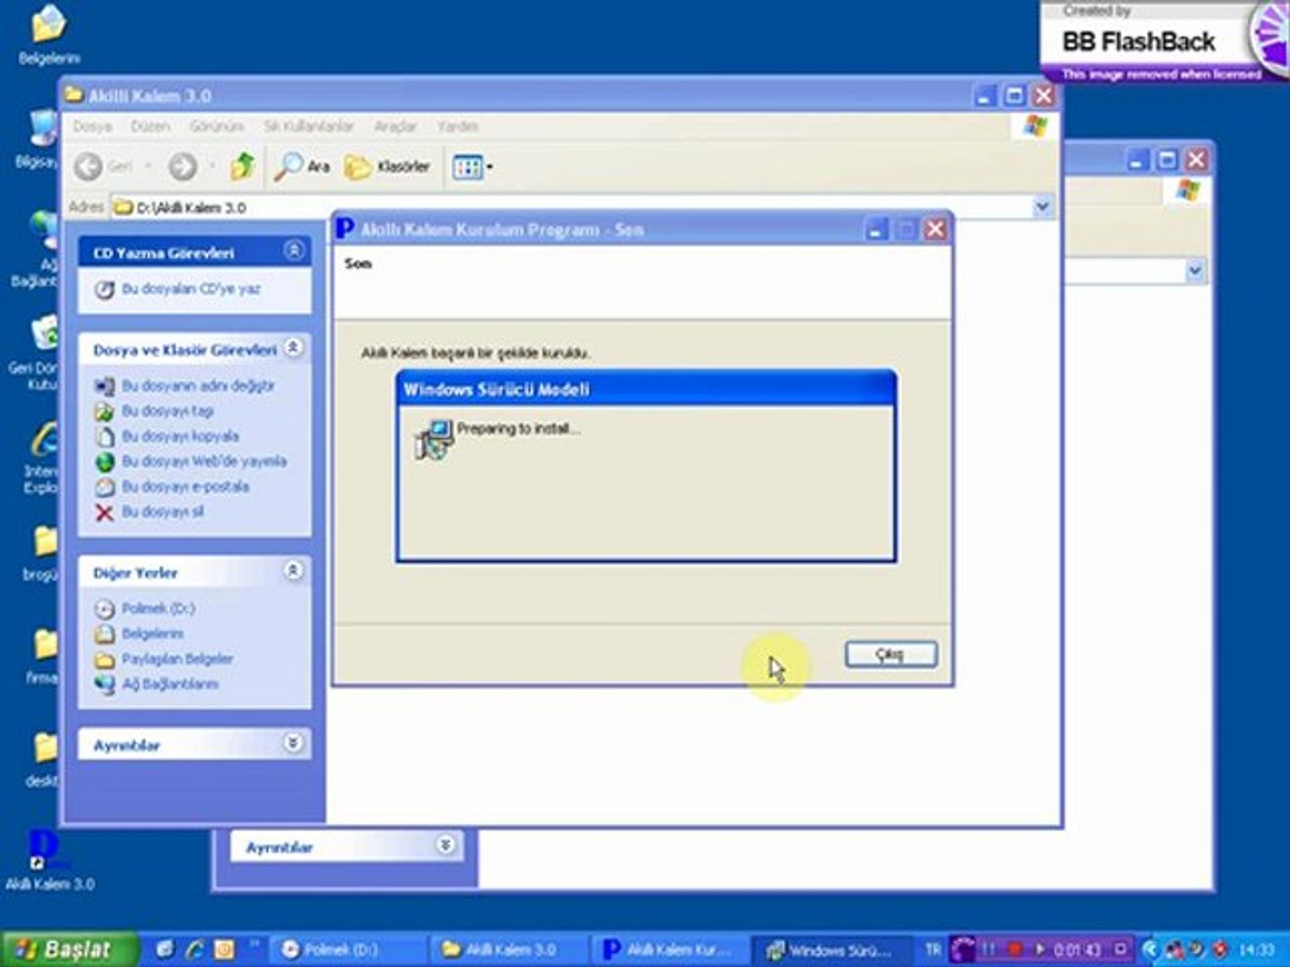The height and width of the screenshot is (967, 1290).
Task: Click the rename file icon in tasks
Action: pos(105,386)
